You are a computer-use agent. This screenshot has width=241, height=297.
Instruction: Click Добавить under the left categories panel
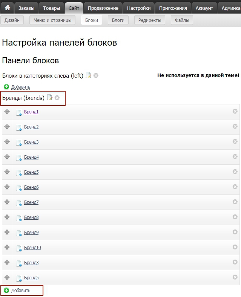(21, 87)
